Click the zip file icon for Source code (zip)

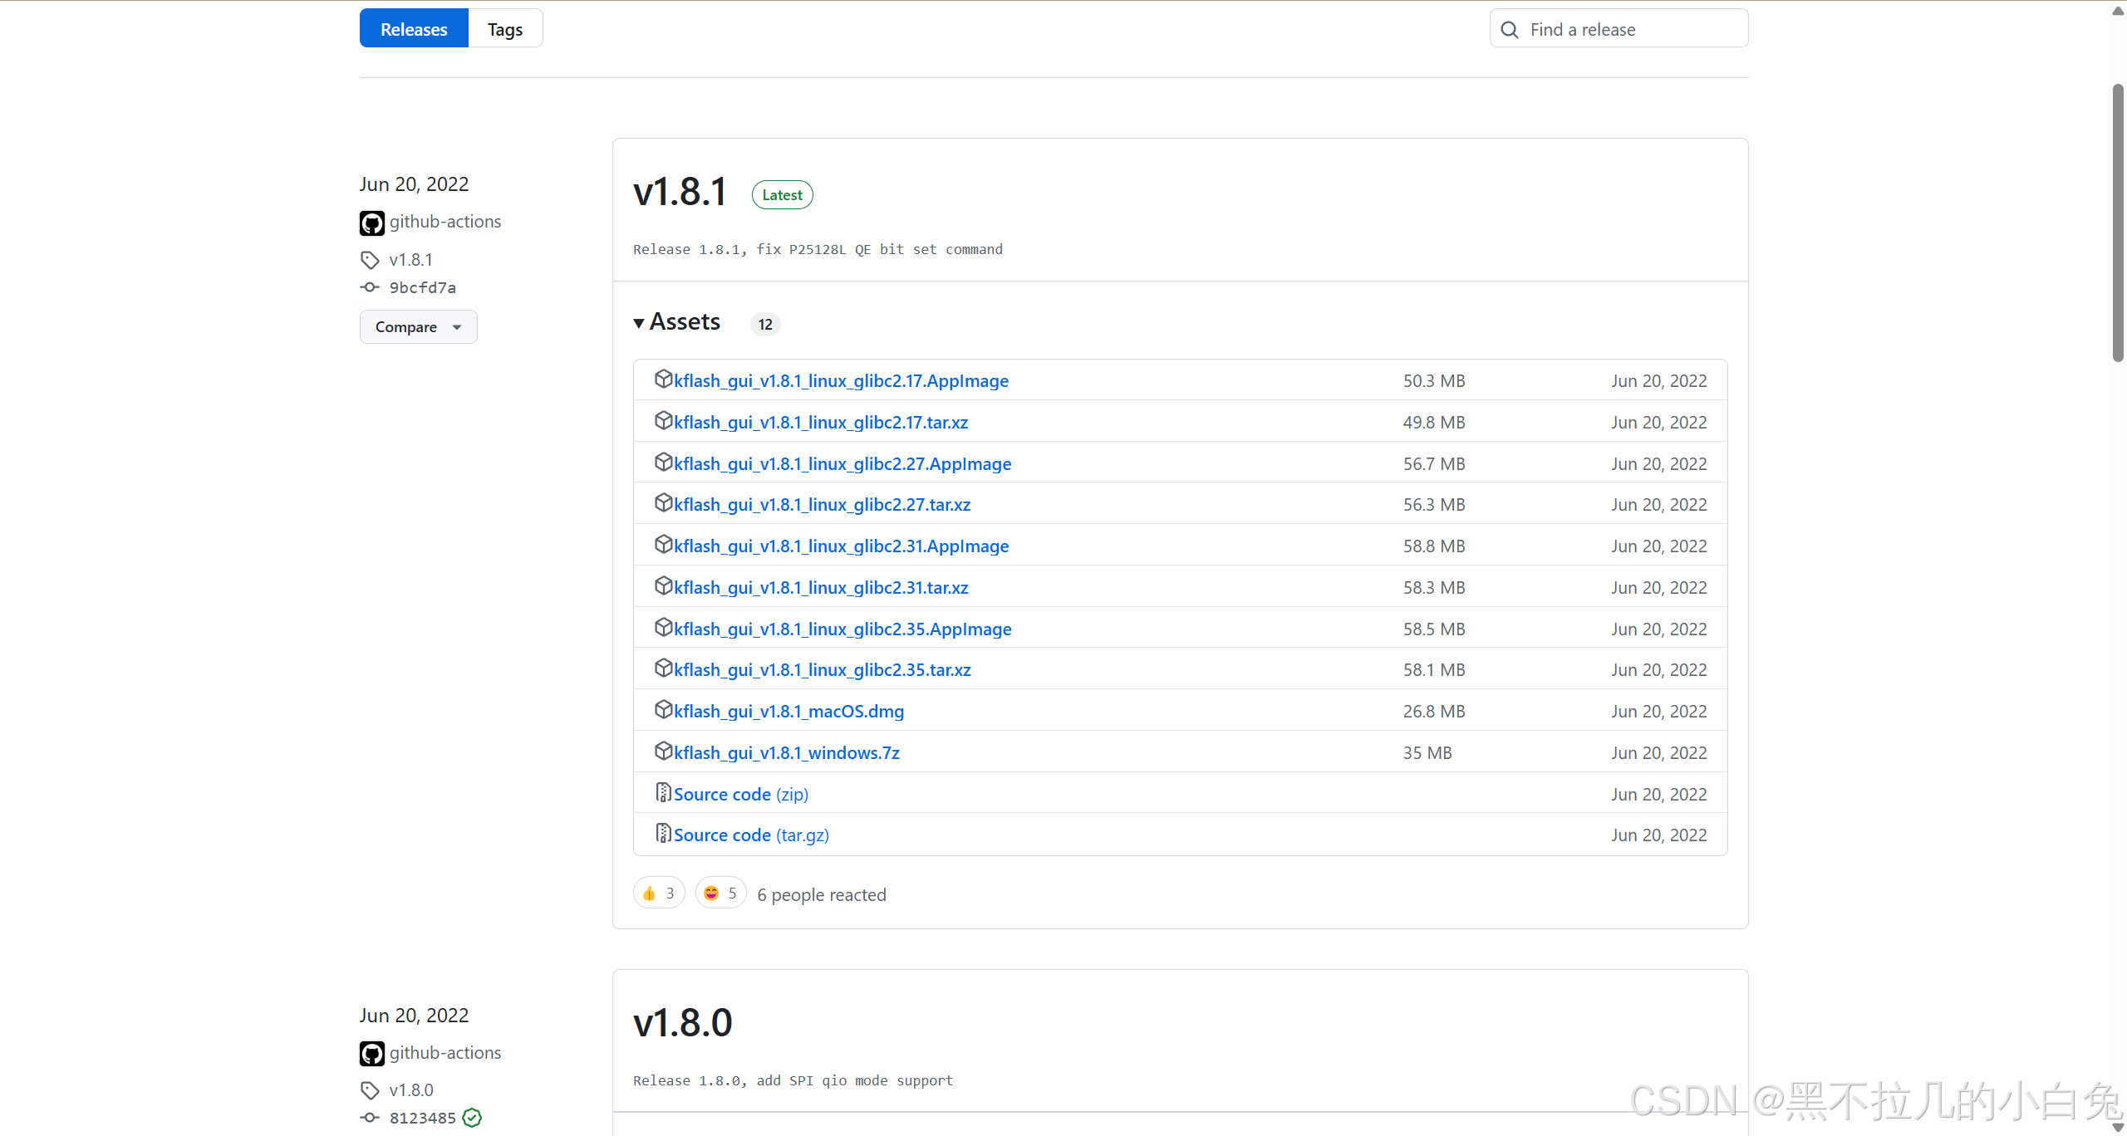663,793
